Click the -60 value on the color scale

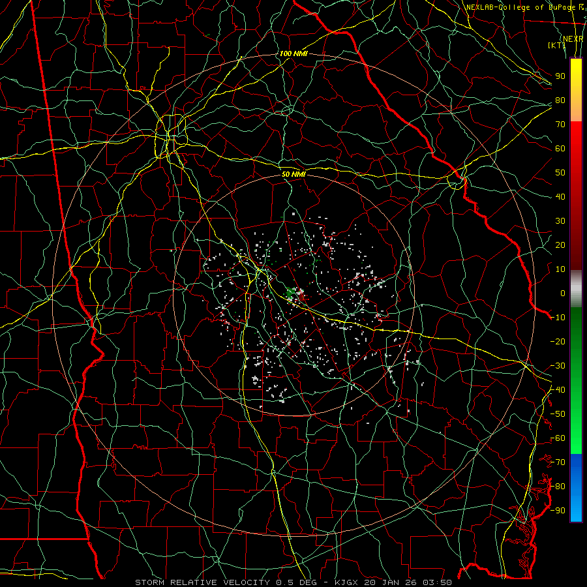558,438
